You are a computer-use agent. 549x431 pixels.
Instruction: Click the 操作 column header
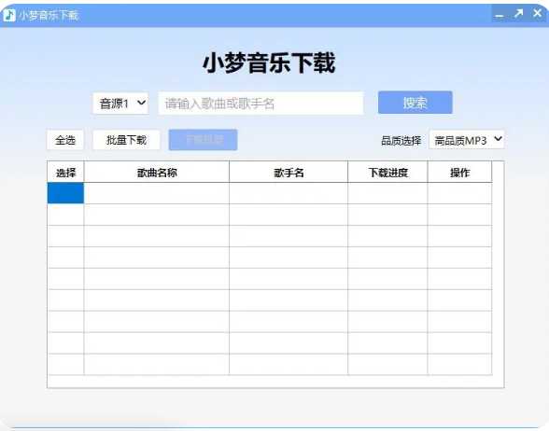(459, 172)
